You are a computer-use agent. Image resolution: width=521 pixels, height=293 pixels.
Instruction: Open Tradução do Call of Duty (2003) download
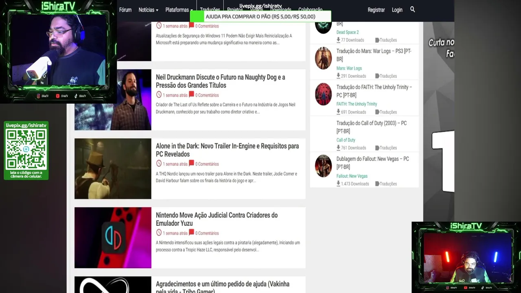tap(371, 127)
